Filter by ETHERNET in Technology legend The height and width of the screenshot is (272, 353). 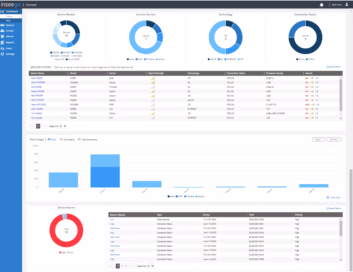(230, 59)
